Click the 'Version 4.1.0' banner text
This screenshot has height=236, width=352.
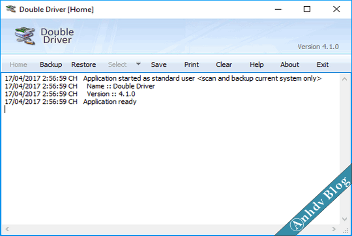(318, 47)
